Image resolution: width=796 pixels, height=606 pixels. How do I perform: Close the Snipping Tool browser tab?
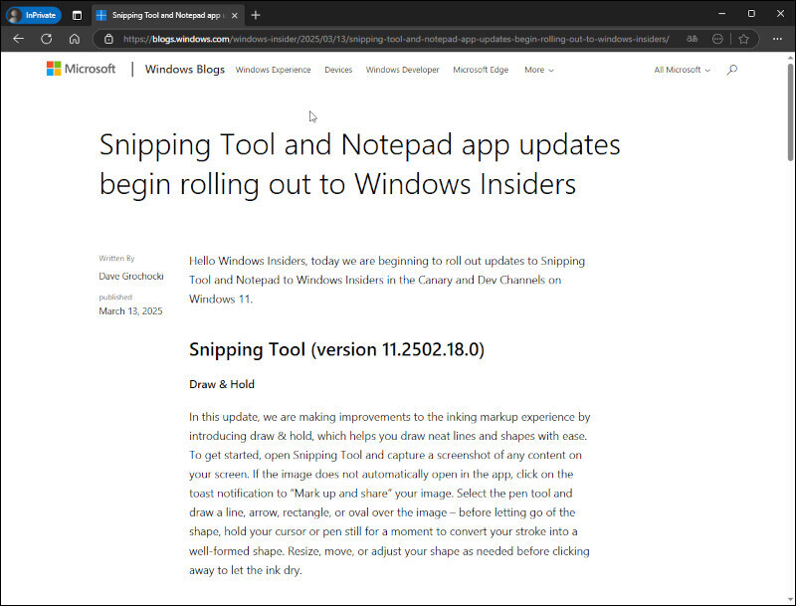[x=235, y=15]
